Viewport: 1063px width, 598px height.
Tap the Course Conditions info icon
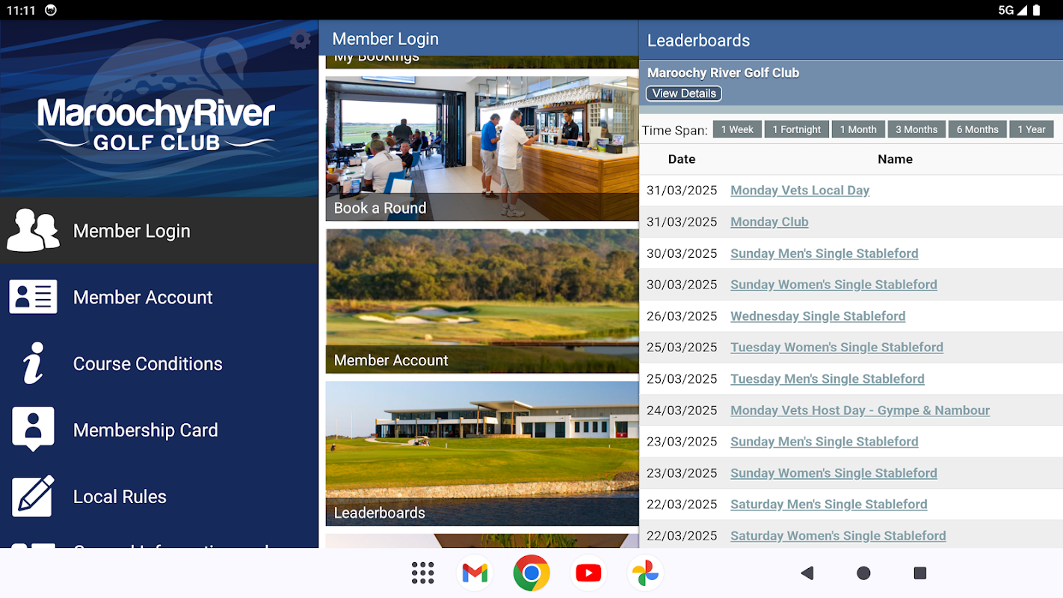pos(34,363)
